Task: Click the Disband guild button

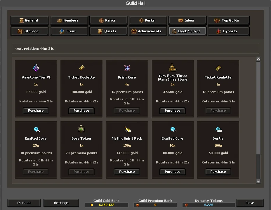Action: (24, 203)
